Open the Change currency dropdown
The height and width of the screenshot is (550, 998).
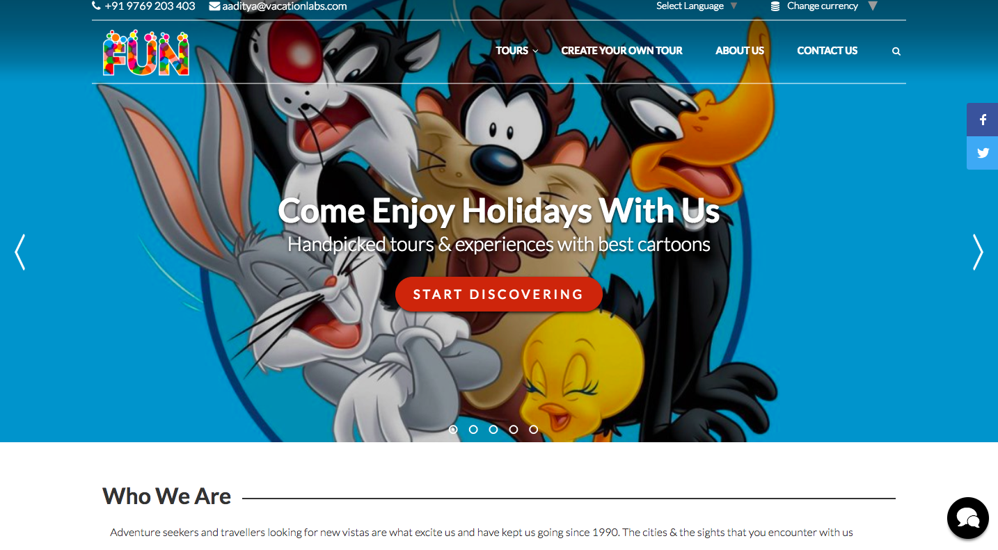click(824, 6)
